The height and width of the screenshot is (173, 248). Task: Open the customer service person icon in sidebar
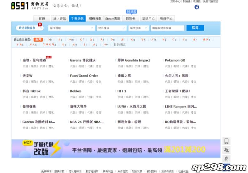226,150
